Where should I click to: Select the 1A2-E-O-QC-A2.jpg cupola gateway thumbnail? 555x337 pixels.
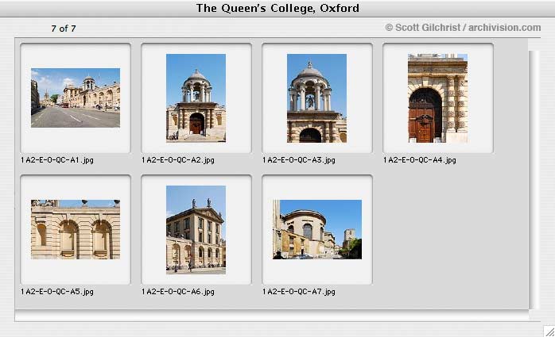[x=196, y=98]
